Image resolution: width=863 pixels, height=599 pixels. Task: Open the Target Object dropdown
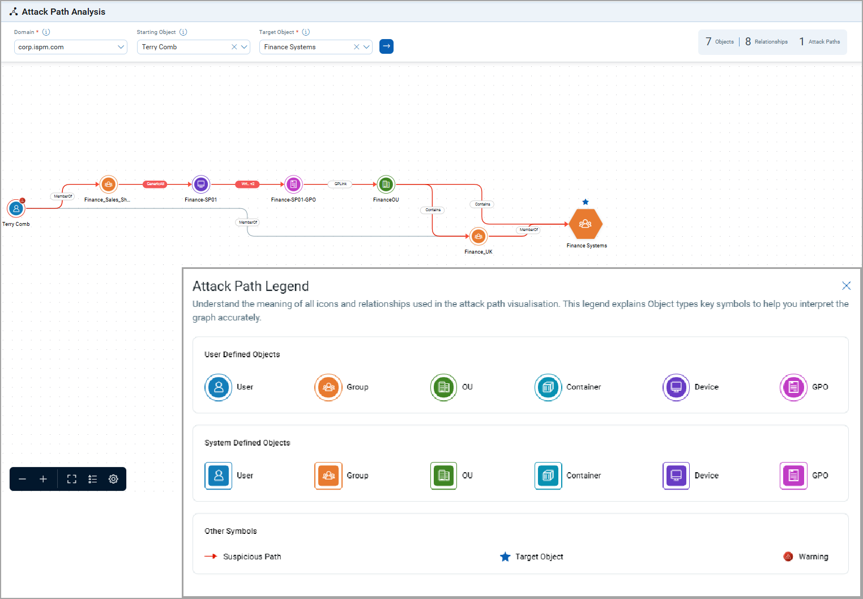(366, 46)
